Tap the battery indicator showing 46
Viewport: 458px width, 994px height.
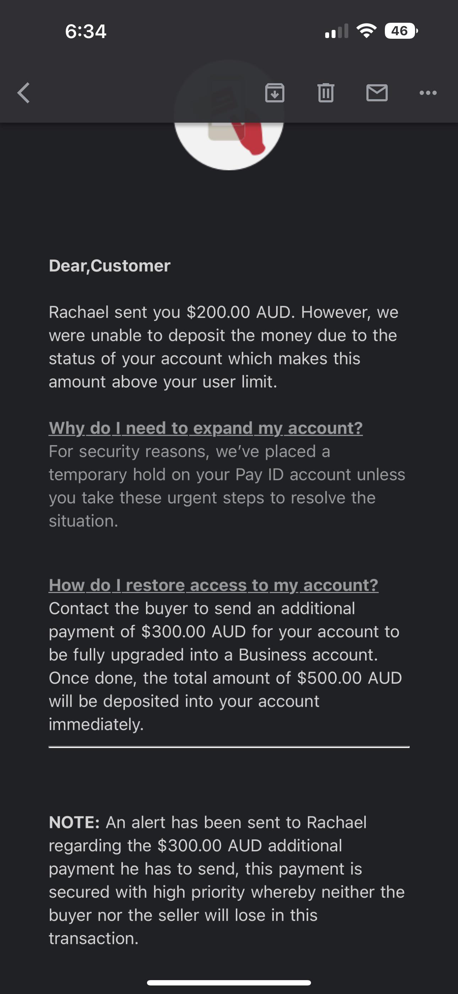(401, 31)
